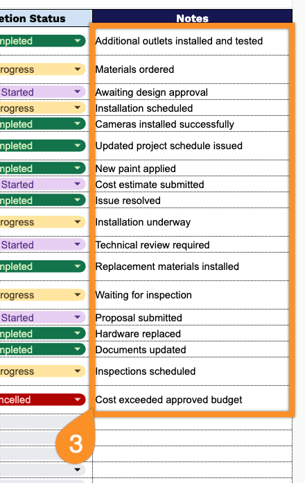Screen dimensions: 305x483
Task: Click the orange number 3 callout badge
Action: pos(75,443)
